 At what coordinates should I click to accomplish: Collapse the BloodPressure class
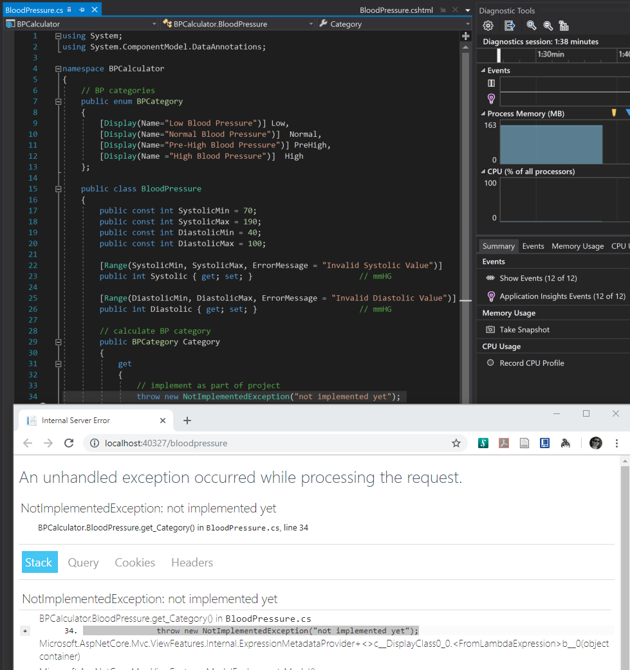(x=58, y=189)
